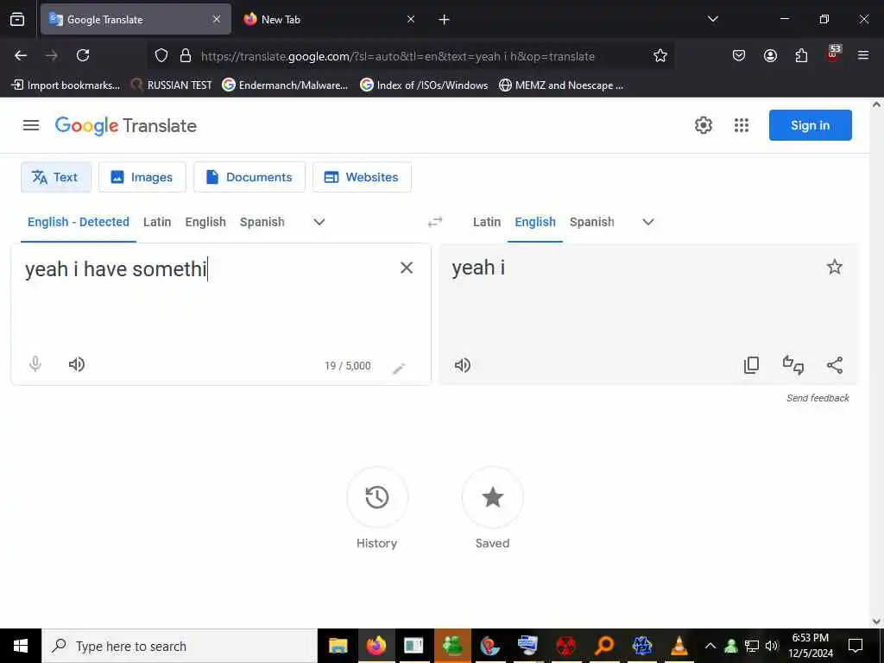Image resolution: width=884 pixels, height=663 pixels.
Task: Select the Text translation mode
Action: [x=56, y=177]
